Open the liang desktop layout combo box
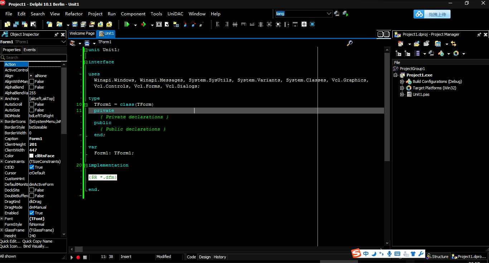The height and width of the screenshot is (263, 489). point(304,14)
